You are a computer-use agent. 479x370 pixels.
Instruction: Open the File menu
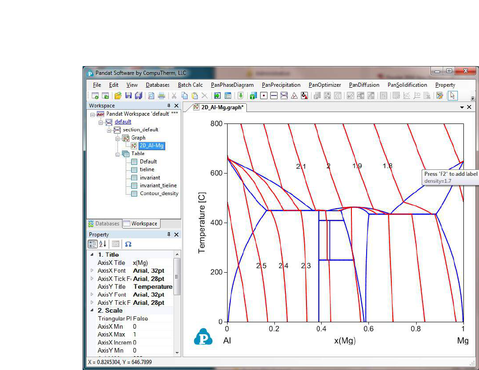pos(97,85)
